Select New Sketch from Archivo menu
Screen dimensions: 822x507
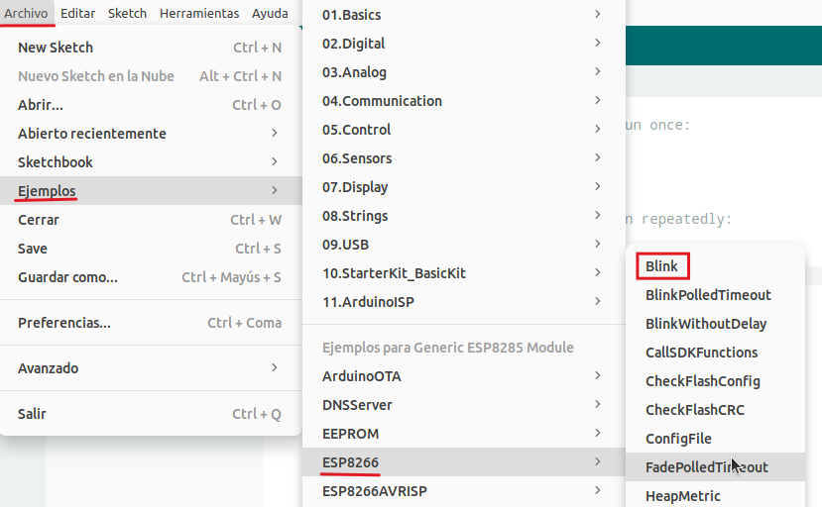click(151, 48)
